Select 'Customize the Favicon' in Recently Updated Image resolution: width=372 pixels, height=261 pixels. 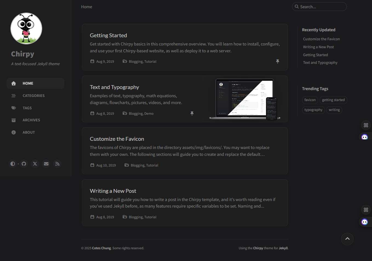coord(321,39)
